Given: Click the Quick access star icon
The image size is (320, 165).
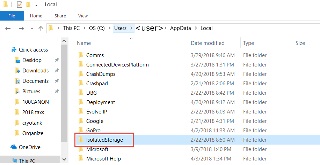Looking at the screenshot, I should click(x=14, y=50).
